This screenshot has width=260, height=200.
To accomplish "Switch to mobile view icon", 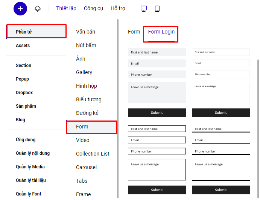I will (x=157, y=9).
